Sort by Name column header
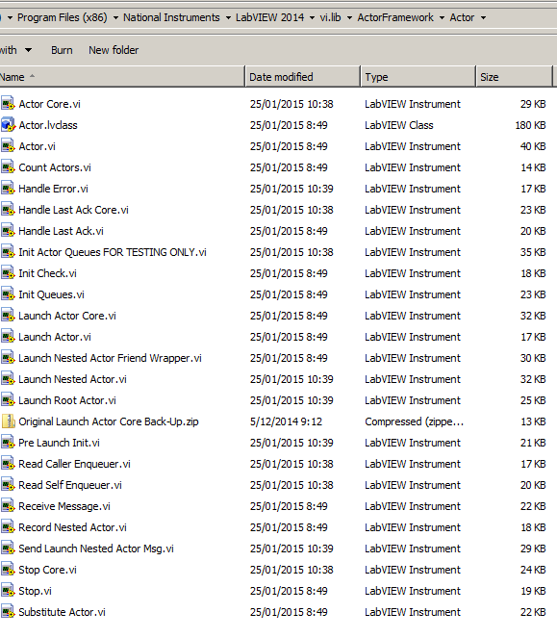 pos(122,77)
